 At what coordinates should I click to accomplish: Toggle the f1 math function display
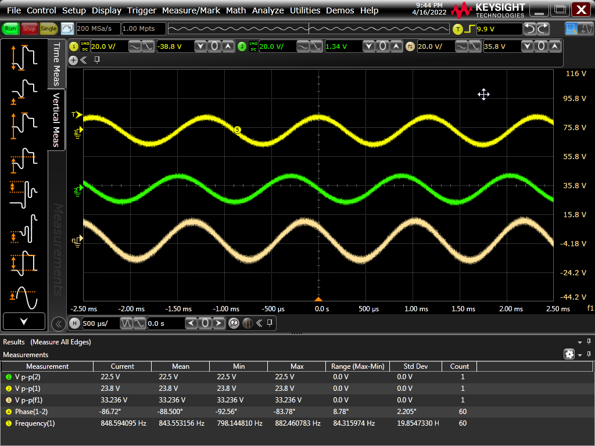pyautogui.click(x=410, y=46)
